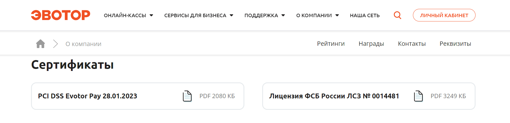Image resolution: width=510 pixels, height=123 pixels.
Task: Go to home via house icon
Action: (x=40, y=44)
